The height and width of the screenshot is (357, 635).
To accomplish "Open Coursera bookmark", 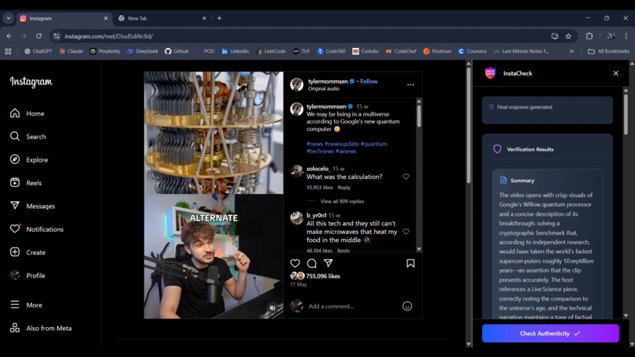I will point(472,51).
